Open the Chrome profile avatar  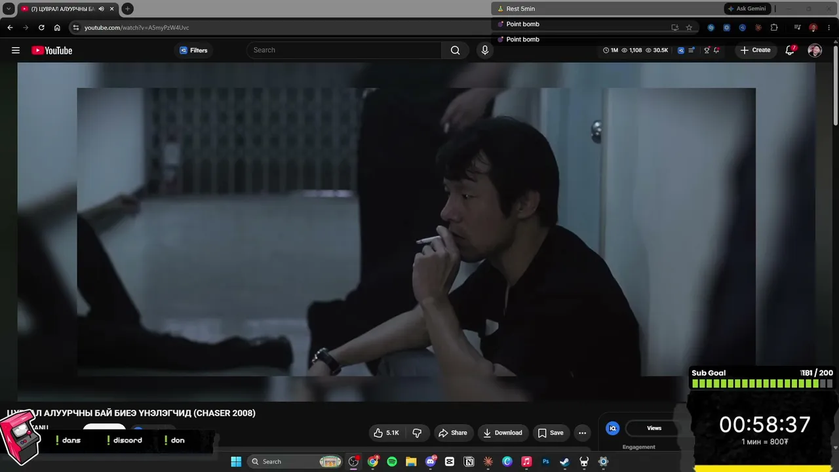[813, 28]
